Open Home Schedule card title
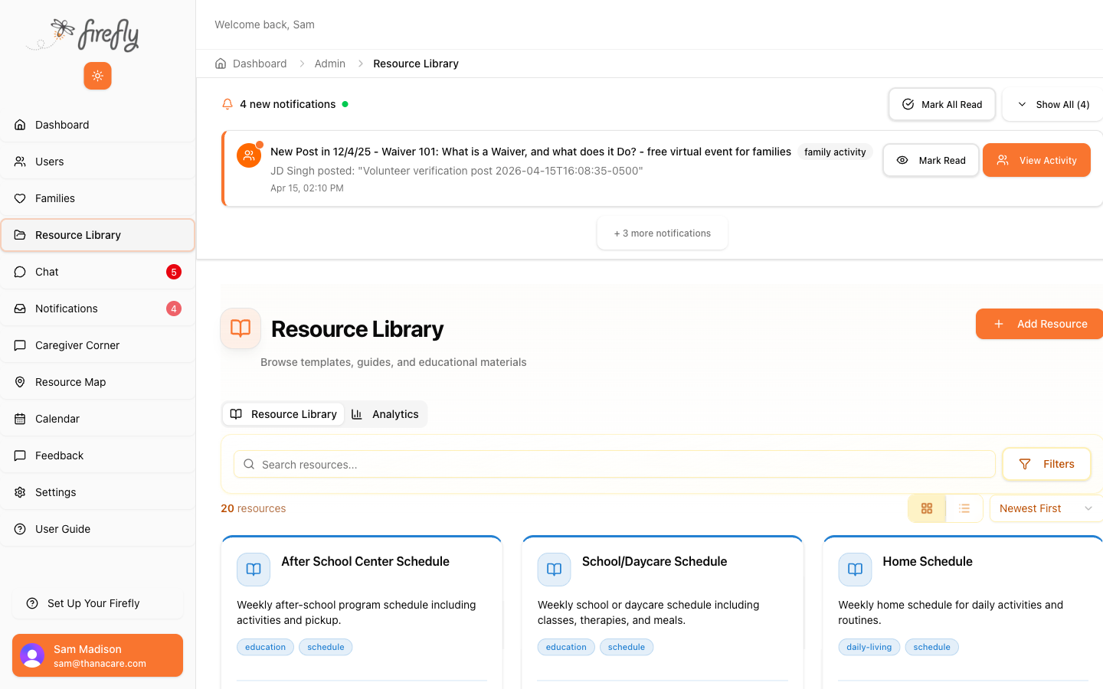The height and width of the screenshot is (689, 1103). 928,561
